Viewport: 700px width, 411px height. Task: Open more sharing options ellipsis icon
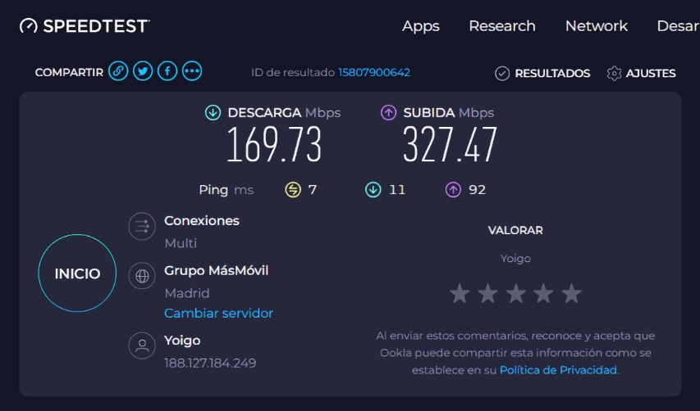(x=192, y=70)
